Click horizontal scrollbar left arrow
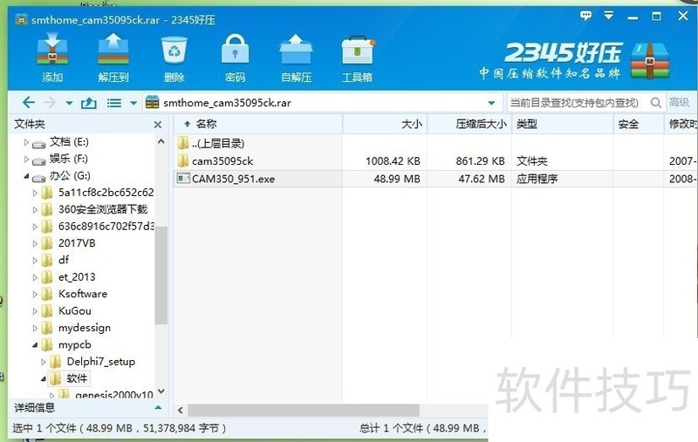698x442 pixels. (x=181, y=410)
